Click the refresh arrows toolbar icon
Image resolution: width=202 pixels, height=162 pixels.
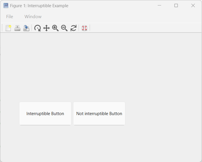pyautogui.click(x=73, y=28)
